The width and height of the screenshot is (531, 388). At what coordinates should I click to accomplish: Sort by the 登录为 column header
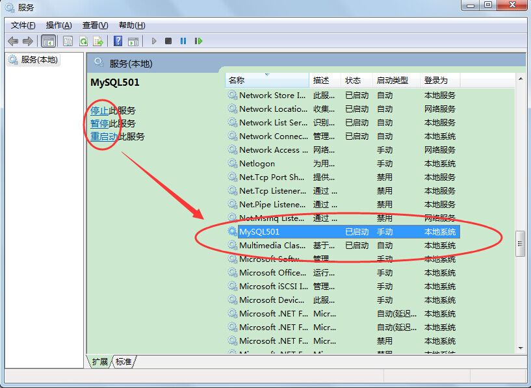click(440, 80)
